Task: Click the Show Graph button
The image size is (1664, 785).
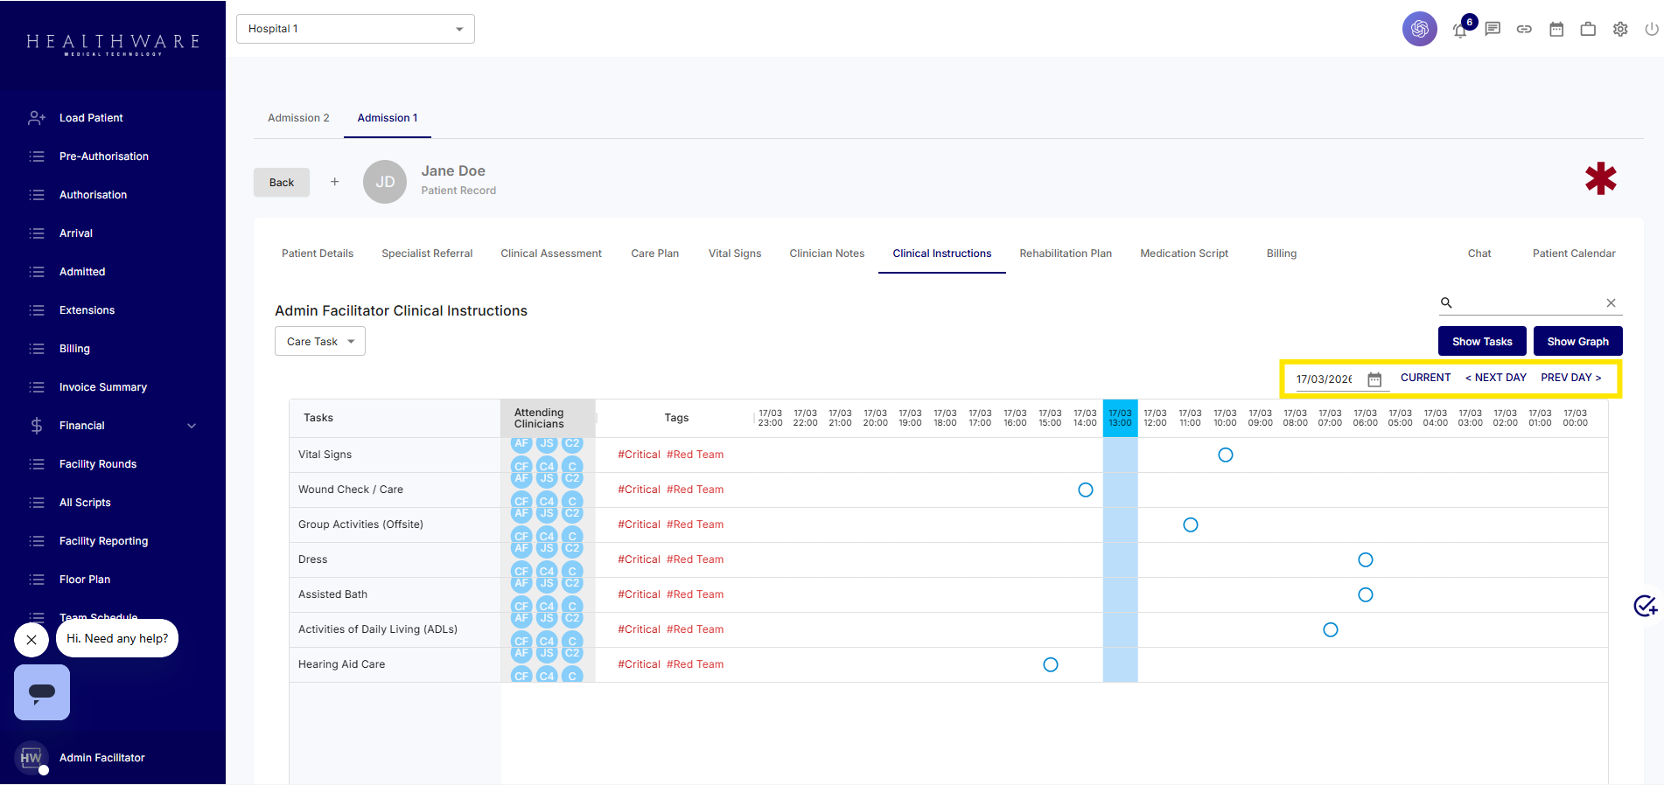Action: coord(1577,342)
